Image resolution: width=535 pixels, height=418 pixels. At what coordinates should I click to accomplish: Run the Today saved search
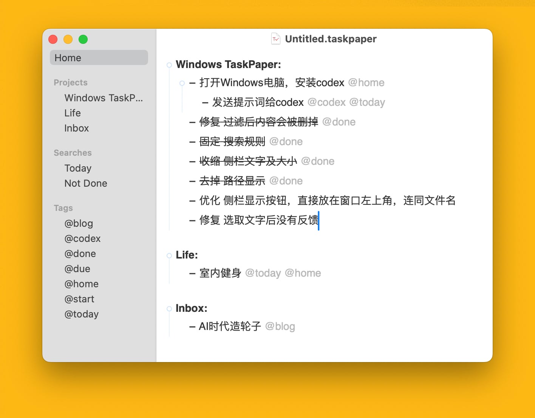pos(78,168)
